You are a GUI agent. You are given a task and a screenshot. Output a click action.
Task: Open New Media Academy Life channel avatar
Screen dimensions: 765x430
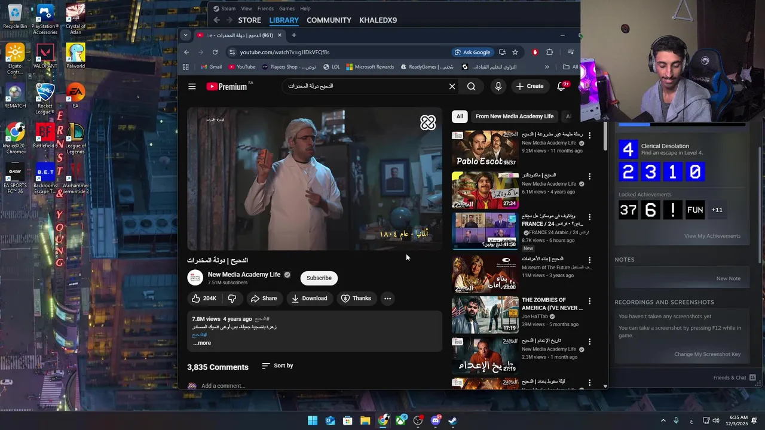pos(195,278)
